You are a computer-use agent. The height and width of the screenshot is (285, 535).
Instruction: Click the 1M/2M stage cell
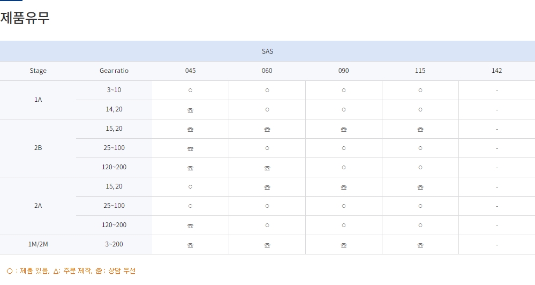point(38,244)
